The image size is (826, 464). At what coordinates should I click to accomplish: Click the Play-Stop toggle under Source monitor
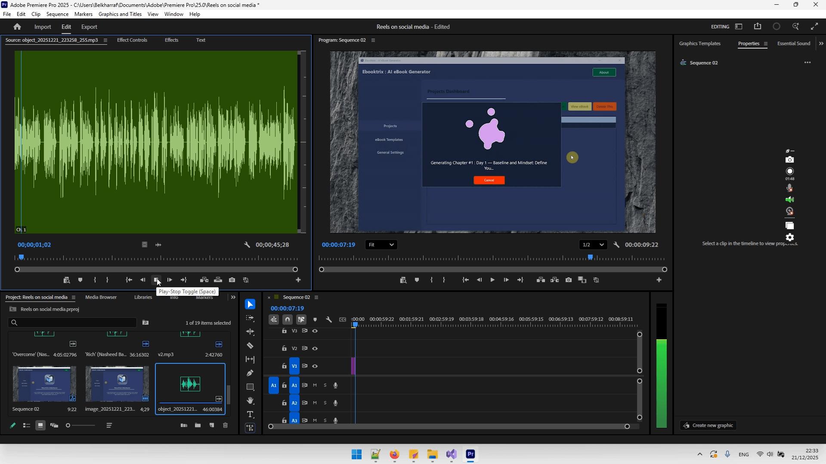click(x=156, y=280)
